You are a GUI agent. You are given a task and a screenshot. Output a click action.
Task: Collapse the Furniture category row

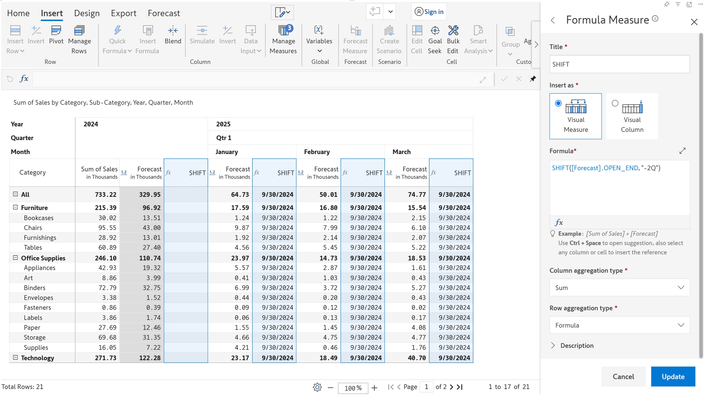[x=16, y=207]
